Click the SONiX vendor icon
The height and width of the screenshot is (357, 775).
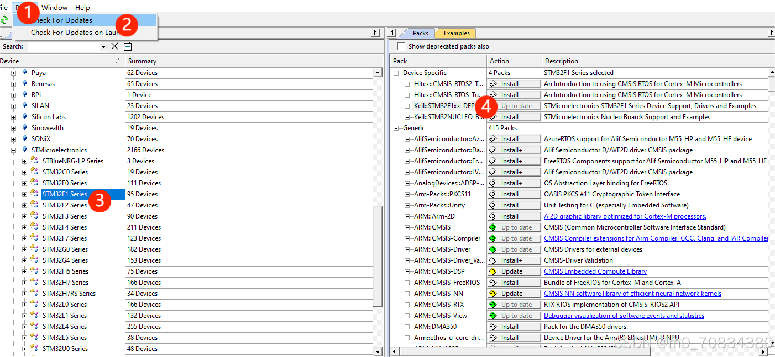pyautogui.click(x=24, y=139)
